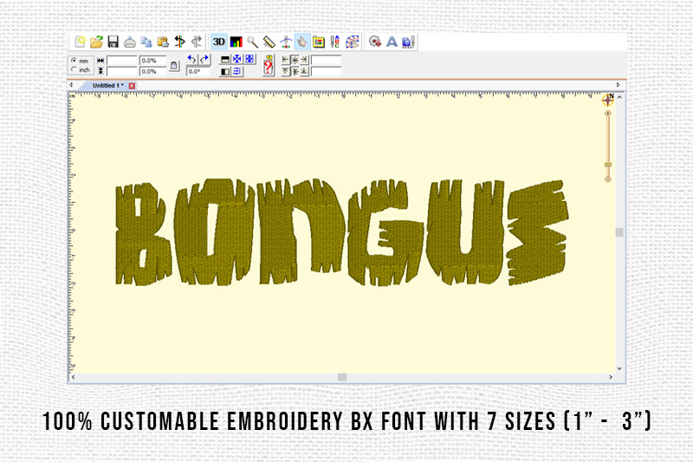
Task: Click the vertical scrollbar up arrow
Action: (x=619, y=97)
